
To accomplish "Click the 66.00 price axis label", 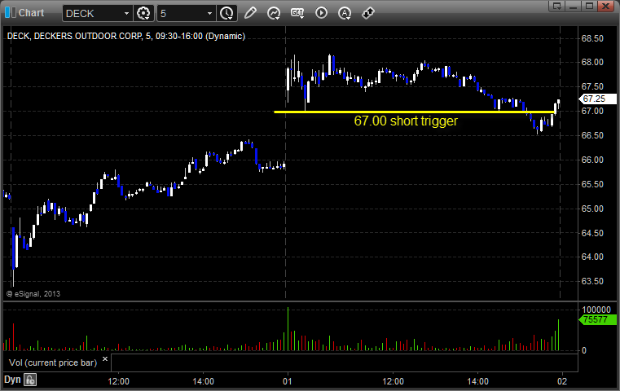I will [x=592, y=160].
